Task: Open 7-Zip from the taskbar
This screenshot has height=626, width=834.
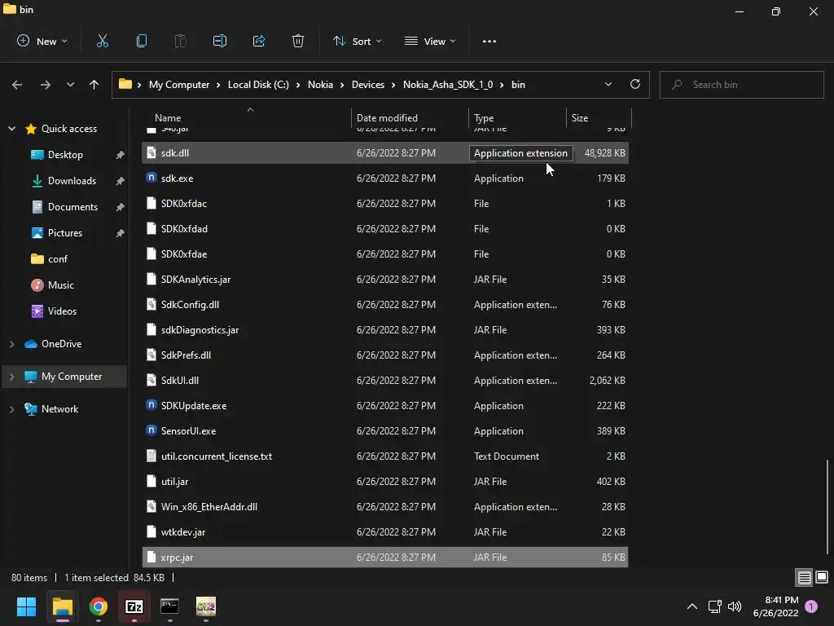Action: point(134,606)
